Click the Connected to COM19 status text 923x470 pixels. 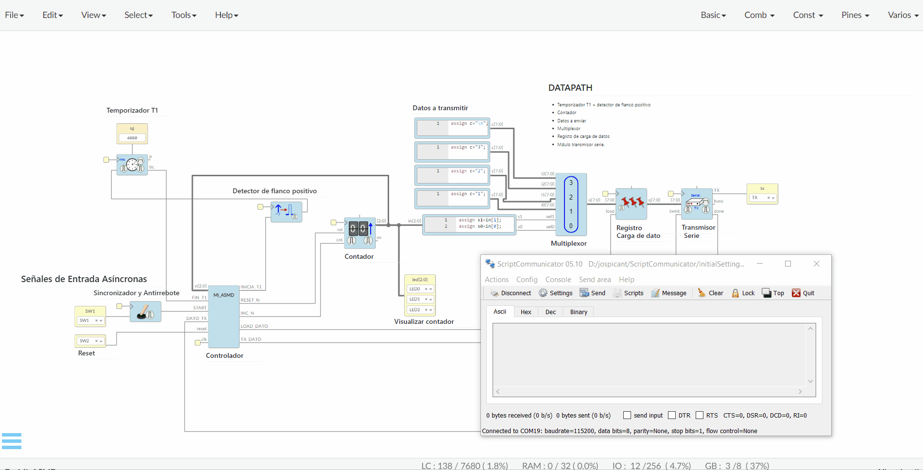pyautogui.click(x=619, y=431)
